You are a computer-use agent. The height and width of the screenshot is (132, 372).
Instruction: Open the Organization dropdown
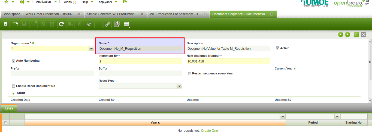(92, 49)
